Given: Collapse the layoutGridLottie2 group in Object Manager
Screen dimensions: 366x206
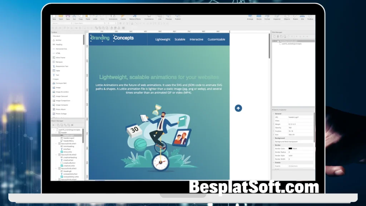Looking at the screenshot, I should pyautogui.click(x=56, y=154).
